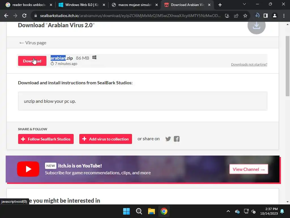Viewport: 290px width, 218px height.
Task: Click the 'Add virus to collection' button
Action: click(x=106, y=139)
